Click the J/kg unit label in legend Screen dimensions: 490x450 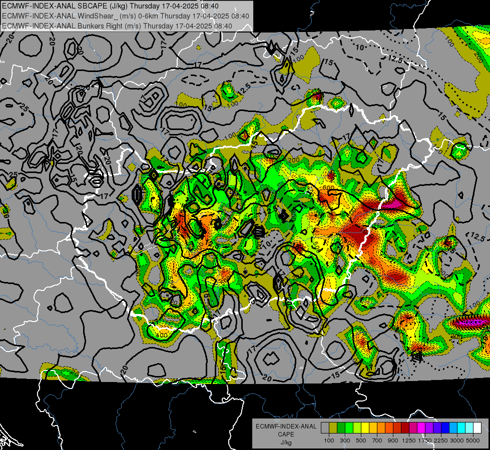[x=286, y=442]
